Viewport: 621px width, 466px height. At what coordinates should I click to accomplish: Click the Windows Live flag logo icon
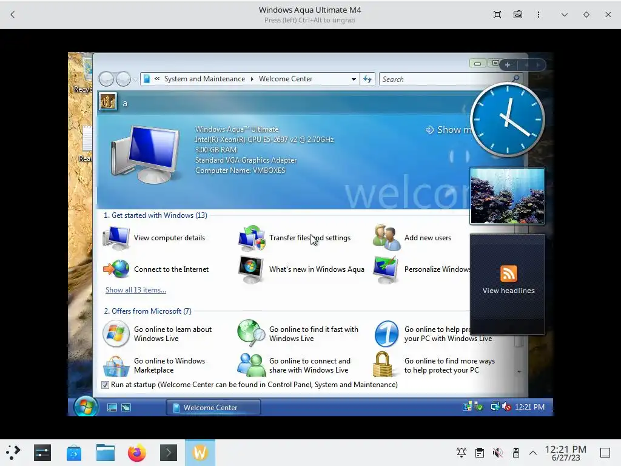(116, 334)
